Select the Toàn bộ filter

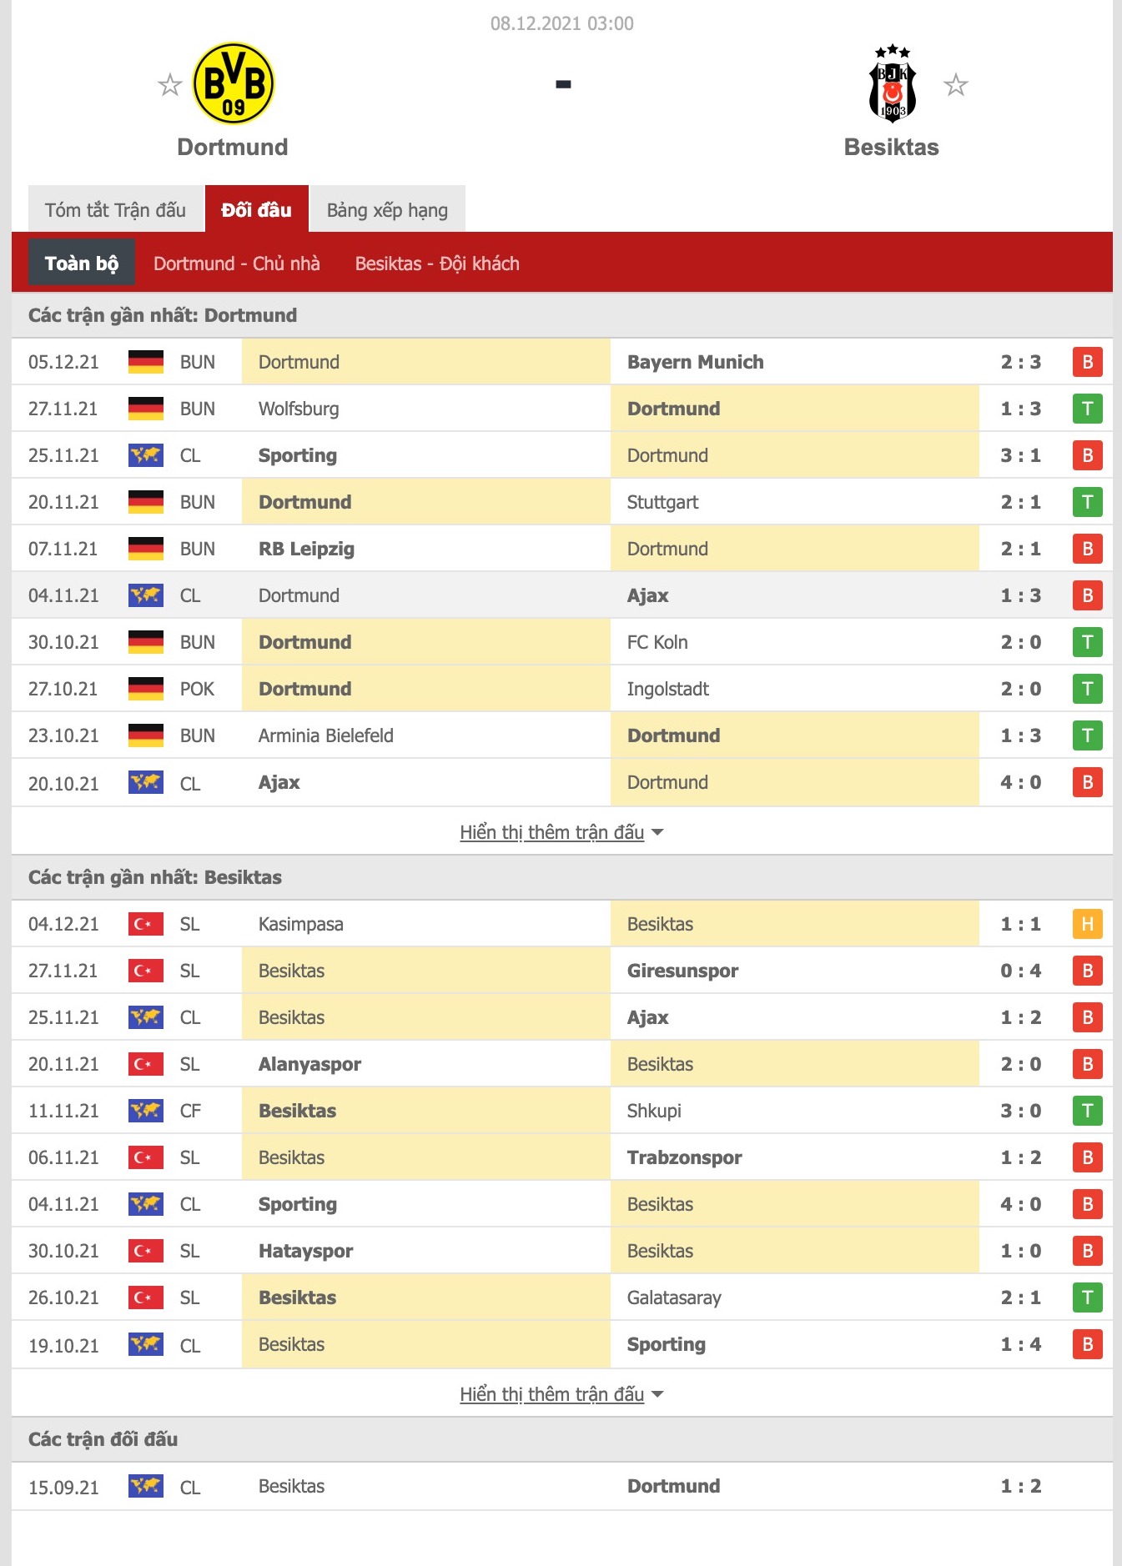click(82, 264)
